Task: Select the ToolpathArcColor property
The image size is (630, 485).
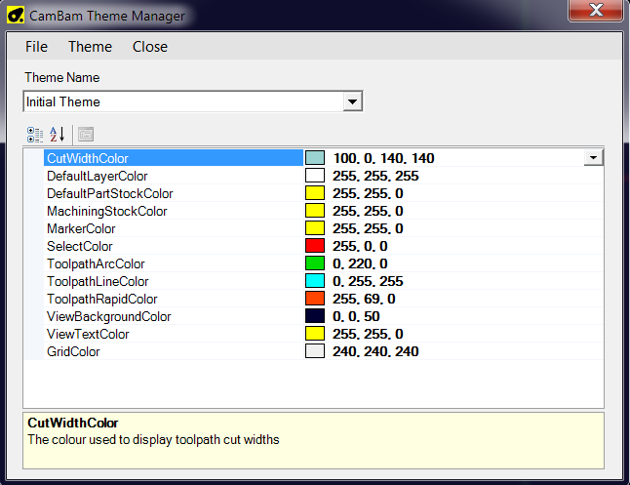Action: (96, 263)
